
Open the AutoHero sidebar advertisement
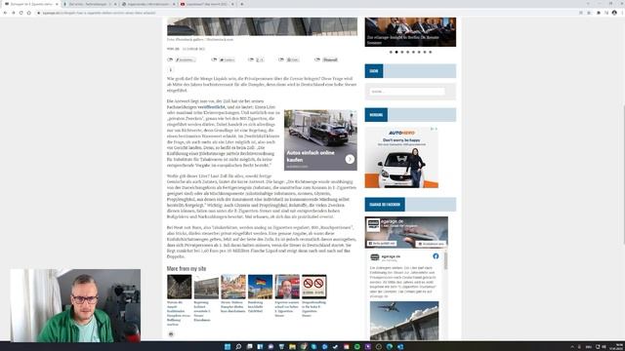pos(401,157)
